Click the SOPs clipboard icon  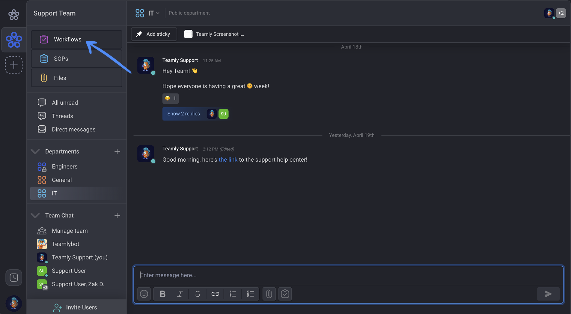pos(44,58)
